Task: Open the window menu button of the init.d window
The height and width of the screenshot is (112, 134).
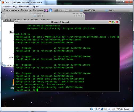Action: coord(5,16)
